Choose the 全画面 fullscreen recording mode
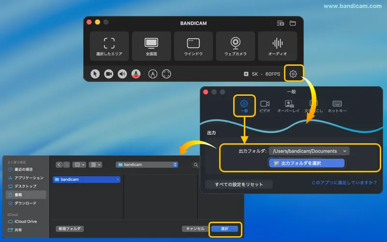387x242 pixels. pyautogui.click(x=151, y=46)
